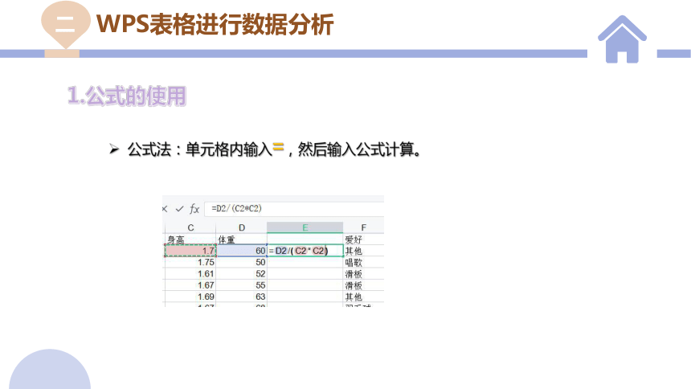The height and width of the screenshot is (389, 691).
Task: Click the slide title WPS表格进行数据分析
Action: 215,24
